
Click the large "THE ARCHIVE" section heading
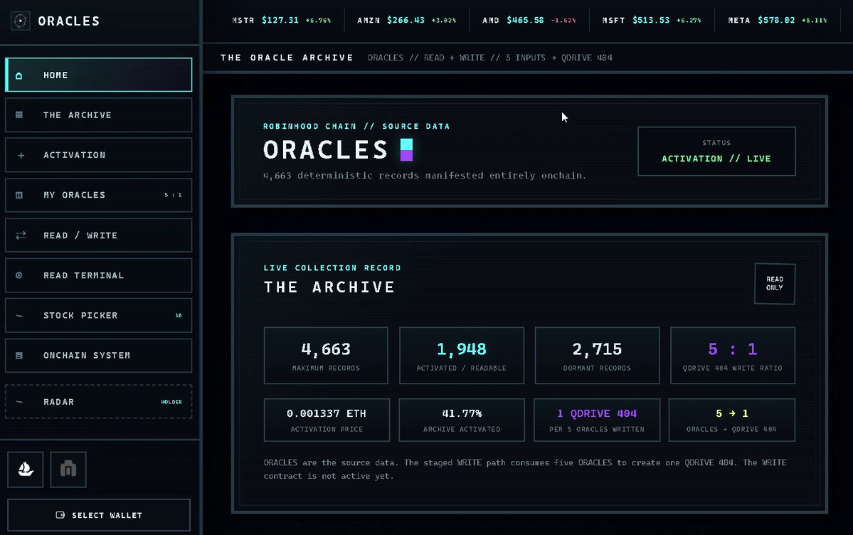tap(329, 287)
